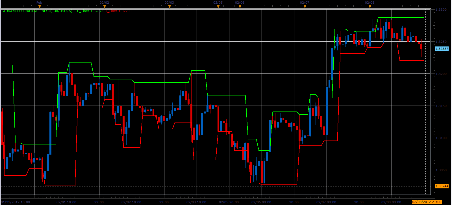Click the orange day marker under Feb

pos(40,6)
